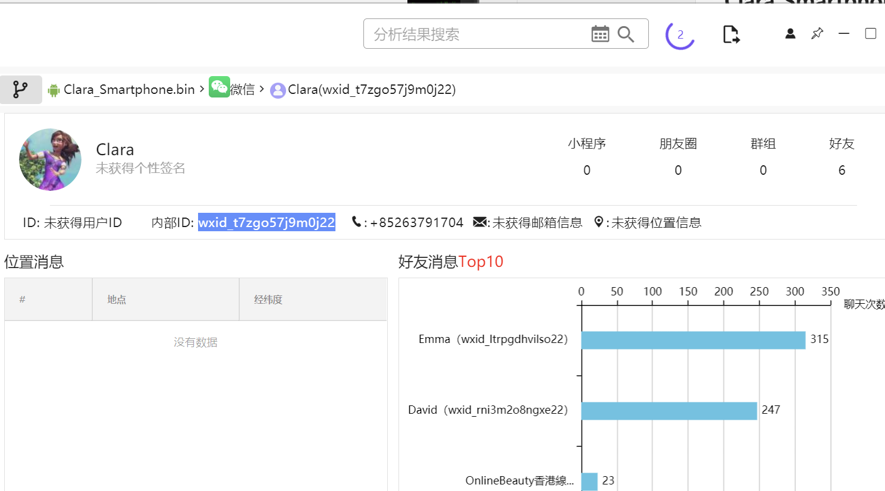Click ID: 未获得用户ID text
Screen dimensions: 885x491
(73, 222)
